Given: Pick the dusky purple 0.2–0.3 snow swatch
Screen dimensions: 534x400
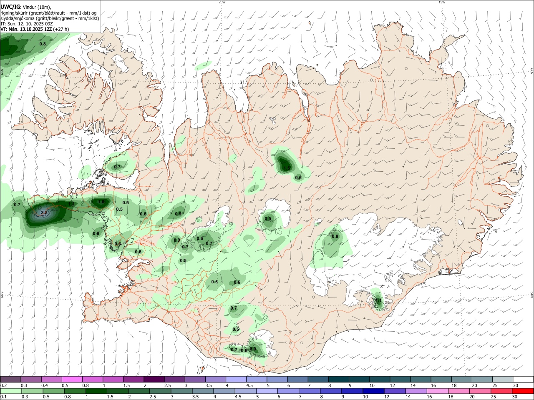Looking at the screenshot, I should pos(10,380).
